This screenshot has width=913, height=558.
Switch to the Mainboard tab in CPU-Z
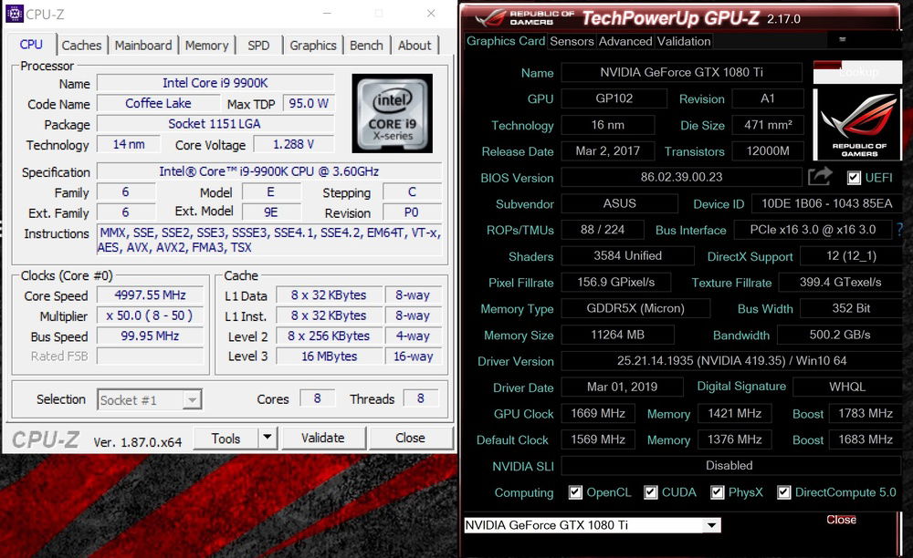point(143,46)
